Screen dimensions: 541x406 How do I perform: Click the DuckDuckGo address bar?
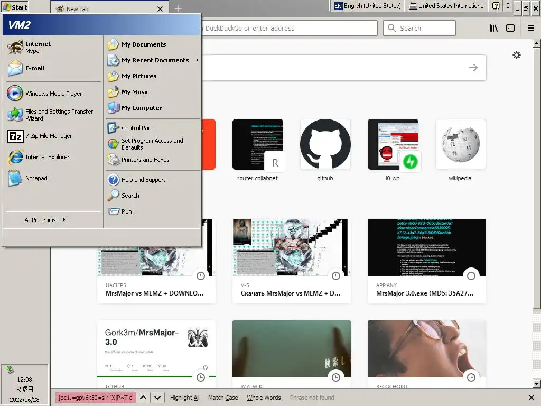coord(289,29)
